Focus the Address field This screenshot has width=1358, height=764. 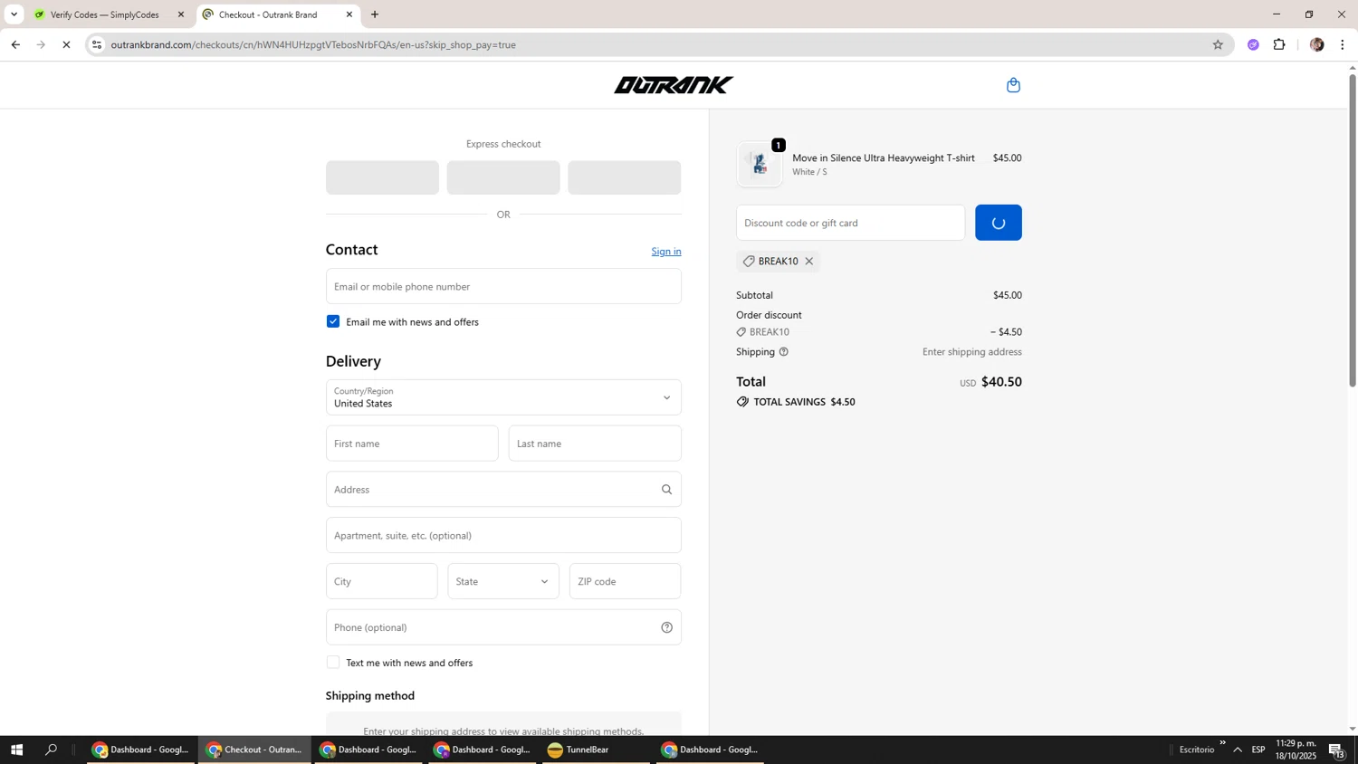[503, 490]
